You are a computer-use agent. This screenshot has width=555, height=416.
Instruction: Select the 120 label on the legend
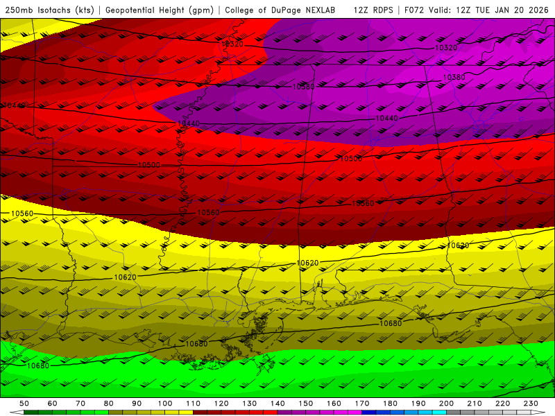tap(221, 404)
